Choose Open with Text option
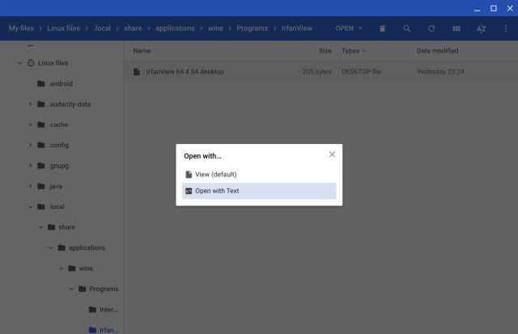Viewport: 518px width, 334px height. coord(217,191)
